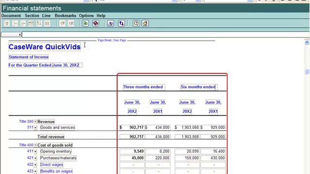The image size is (310, 174).
Task: Click into the long edit bar field
Action: (166, 35)
